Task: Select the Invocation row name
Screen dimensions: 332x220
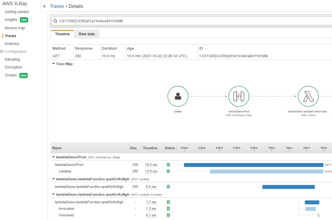Action: pos(66,209)
